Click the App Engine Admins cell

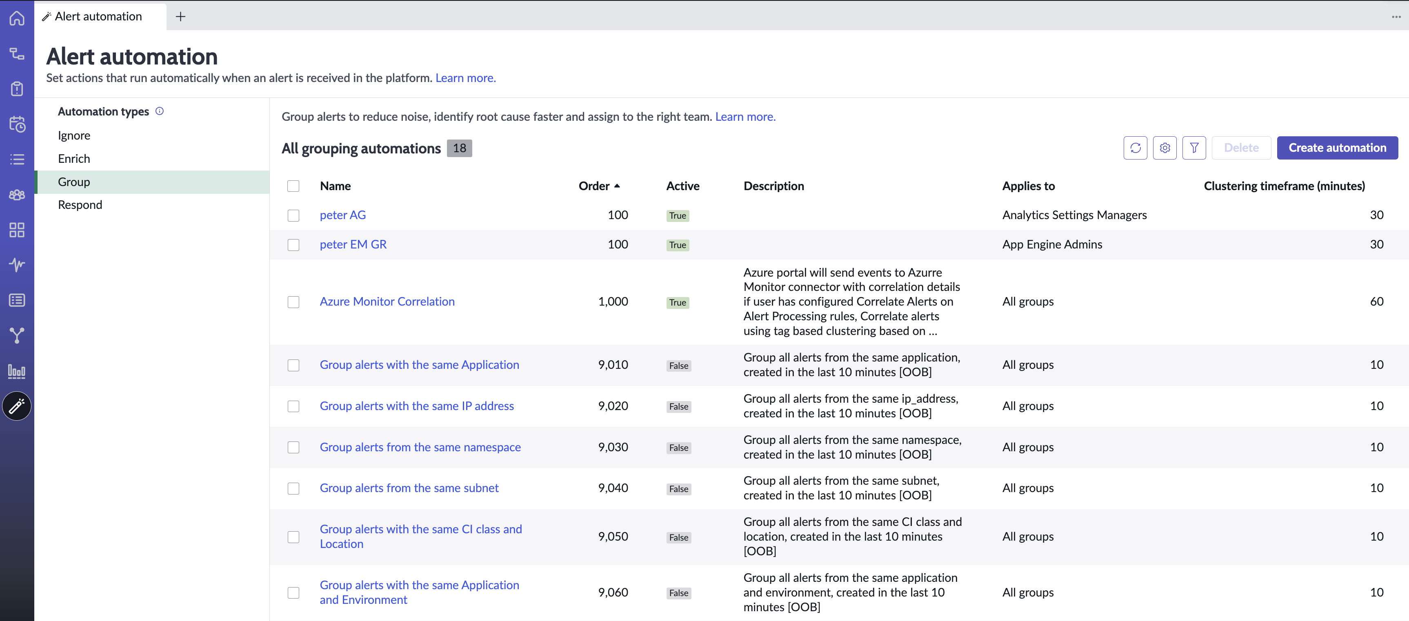(x=1052, y=245)
